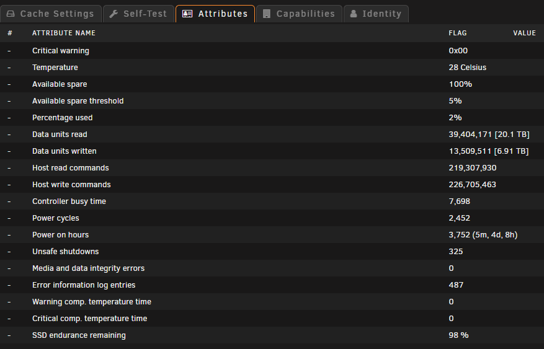The height and width of the screenshot is (349, 544).
Task: Click the ID card icon on Attributes tab
Action: click(x=187, y=14)
